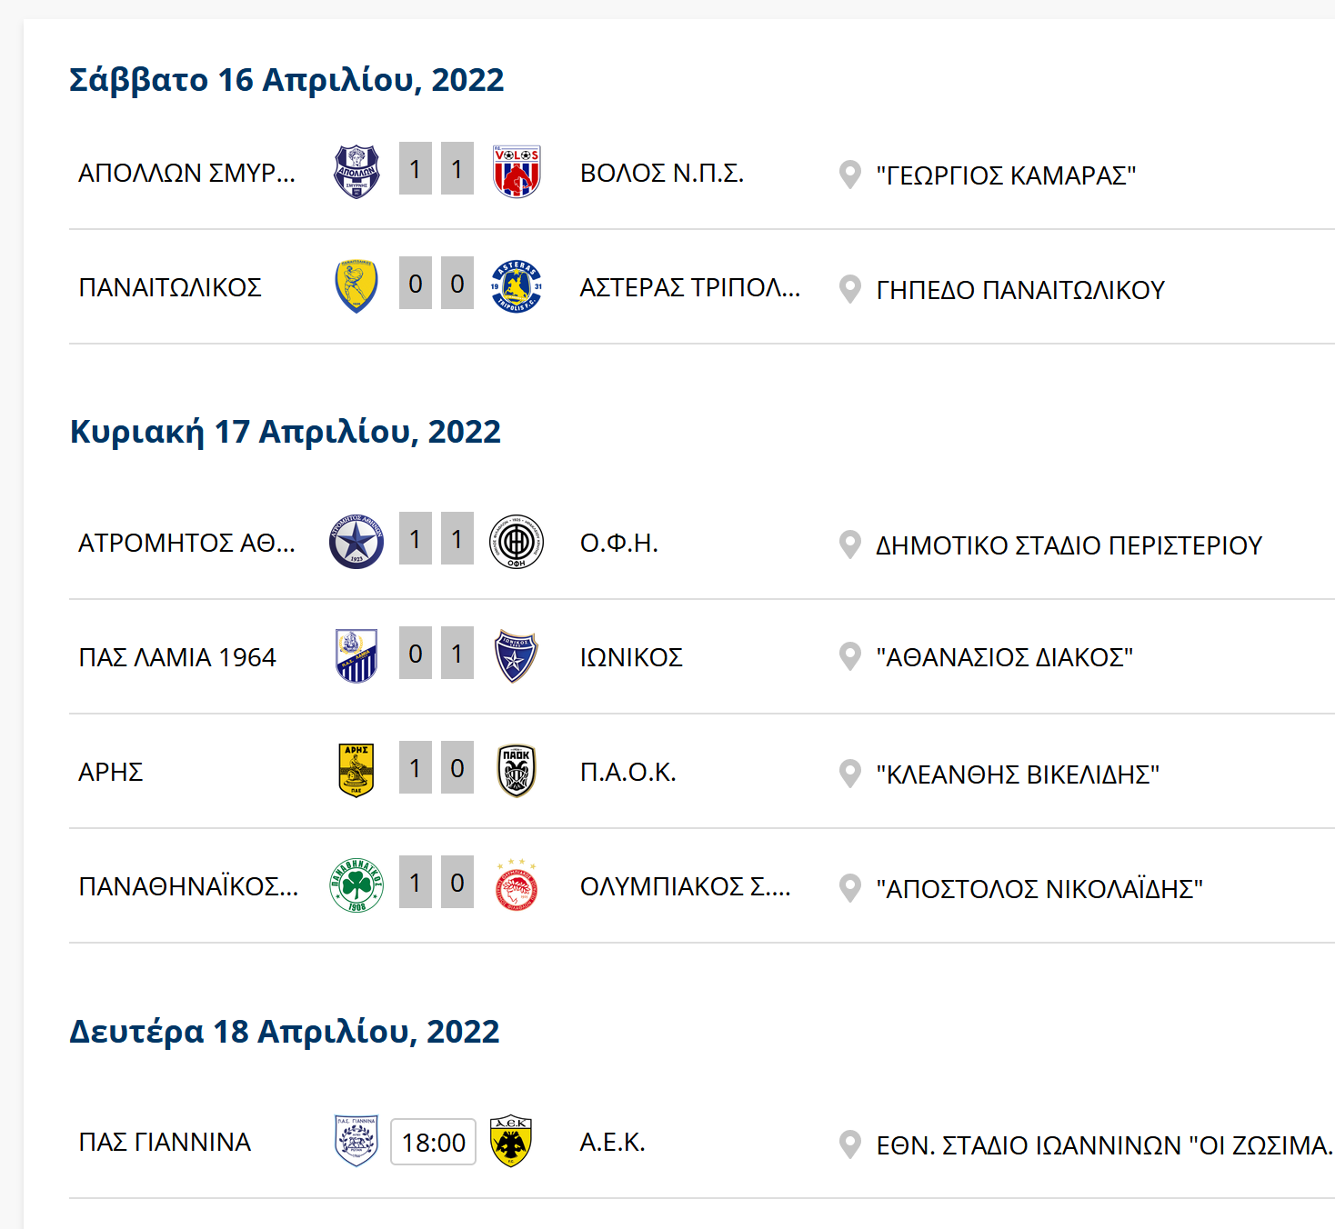Open the ΔΗΜΟΤΙΚΟ ΣΤΑΔΙΟ ΠΕΡΙΣΤΕΡΙΟΥ venue link
The height and width of the screenshot is (1229, 1335).
pyautogui.click(x=1069, y=545)
